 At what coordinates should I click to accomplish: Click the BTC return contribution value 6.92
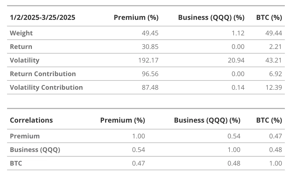point(275,74)
